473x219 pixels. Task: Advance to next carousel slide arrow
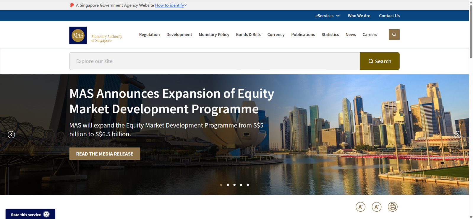tap(457, 135)
